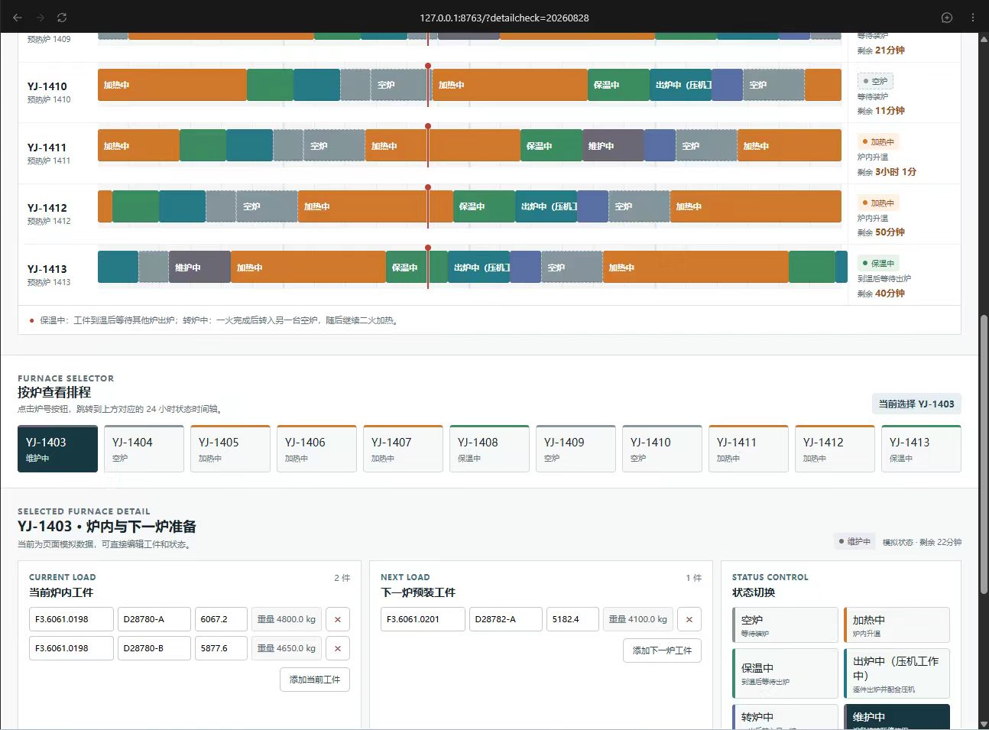989x730 pixels.
Task: Click the YJ-1410 row label
Action: point(47,86)
